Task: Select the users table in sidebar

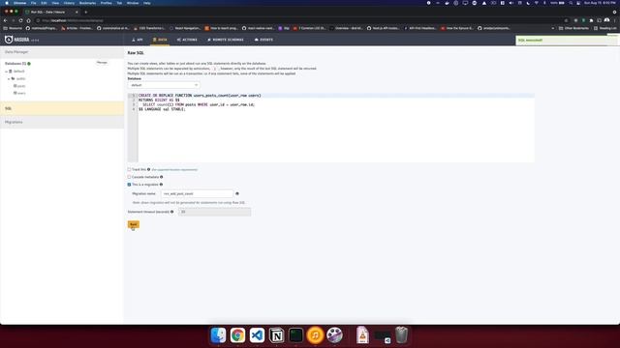Action: coord(19,93)
